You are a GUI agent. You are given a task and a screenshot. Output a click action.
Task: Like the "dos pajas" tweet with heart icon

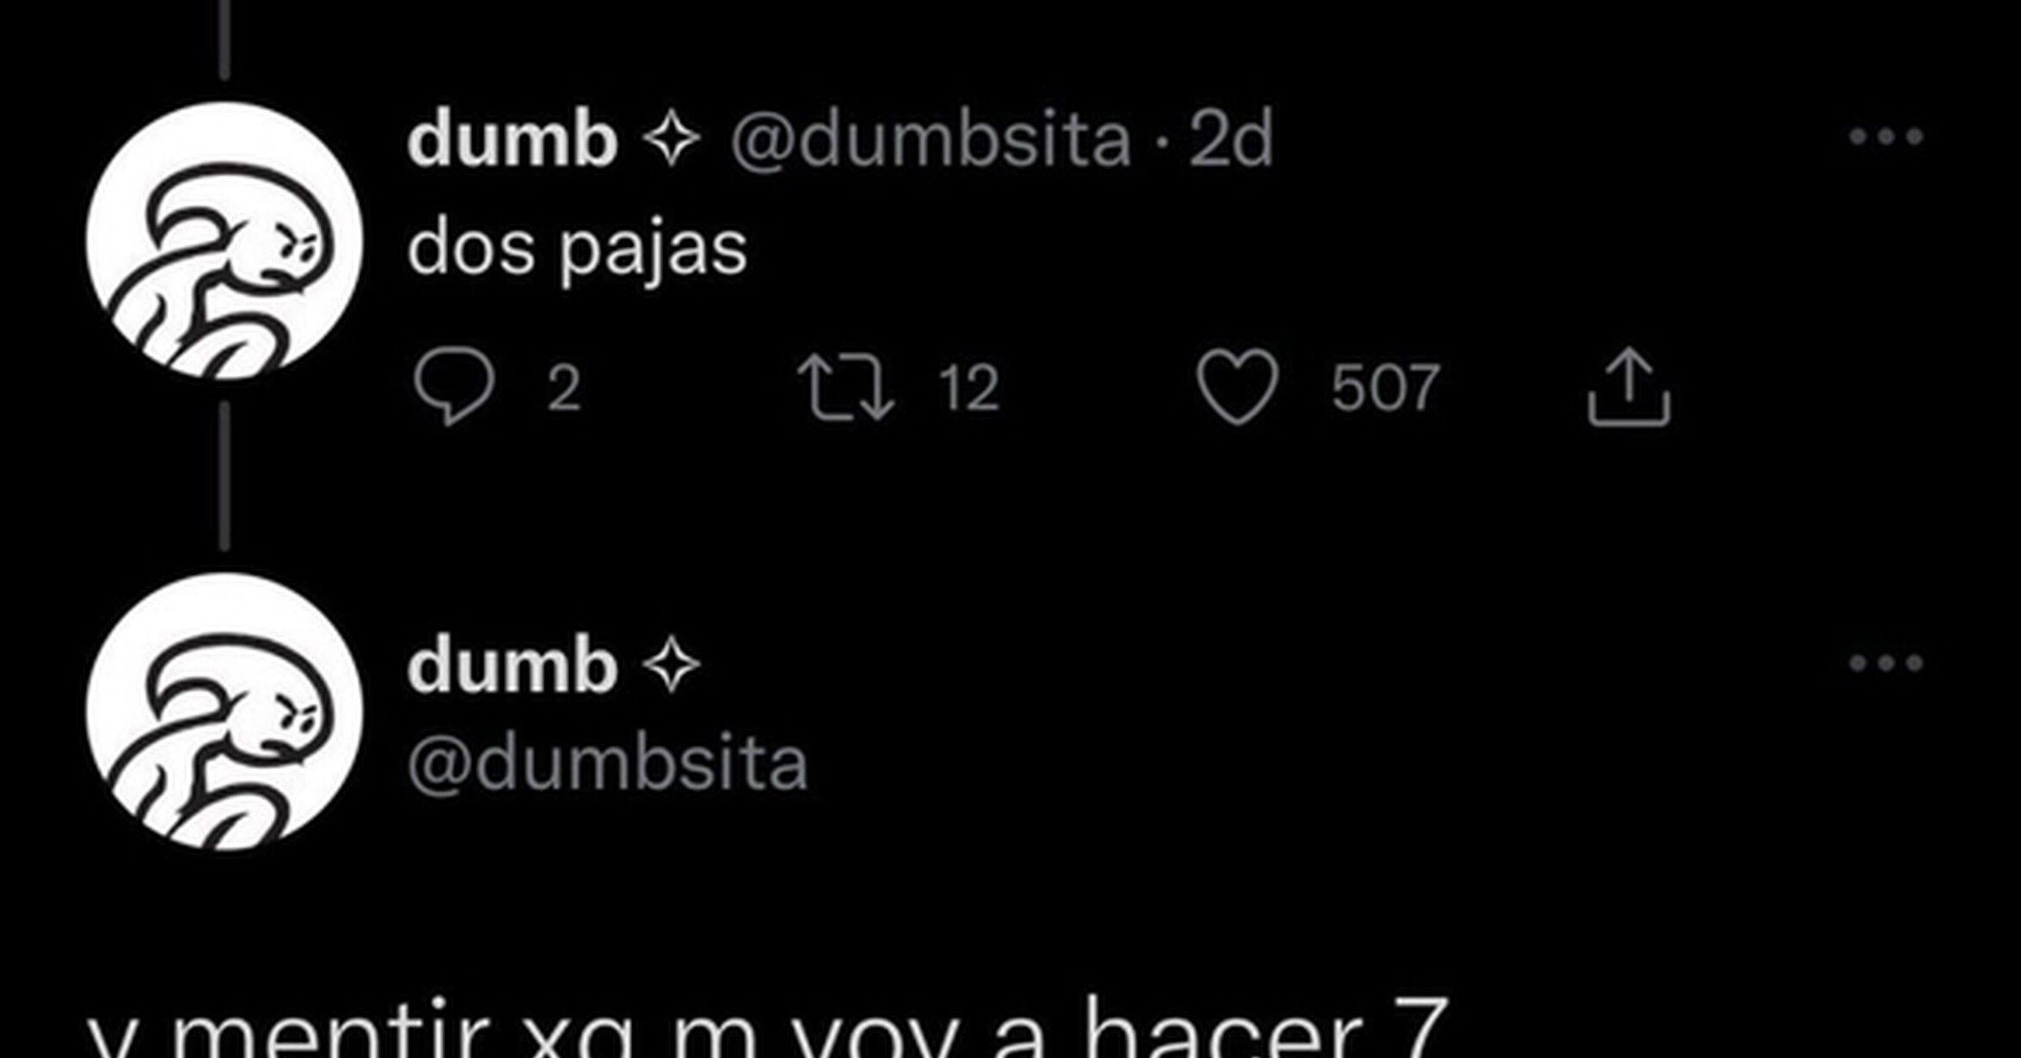pos(1238,387)
